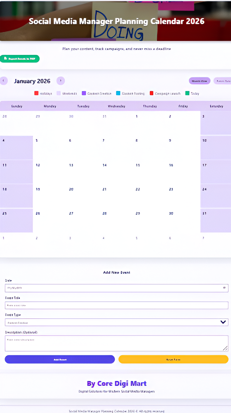Click the Event Title input field
The width and height of the screenshot is (231, 413).
point(117,305)
